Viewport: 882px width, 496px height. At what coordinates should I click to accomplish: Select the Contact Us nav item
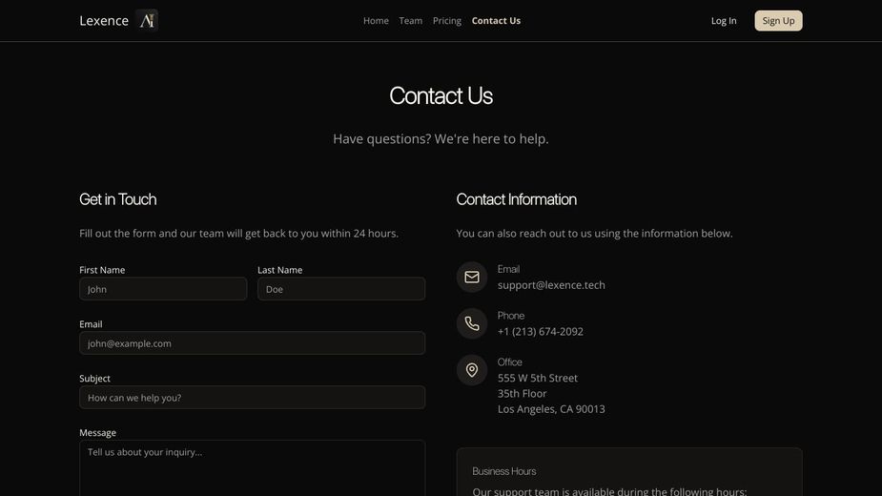[x=496, y=21]
